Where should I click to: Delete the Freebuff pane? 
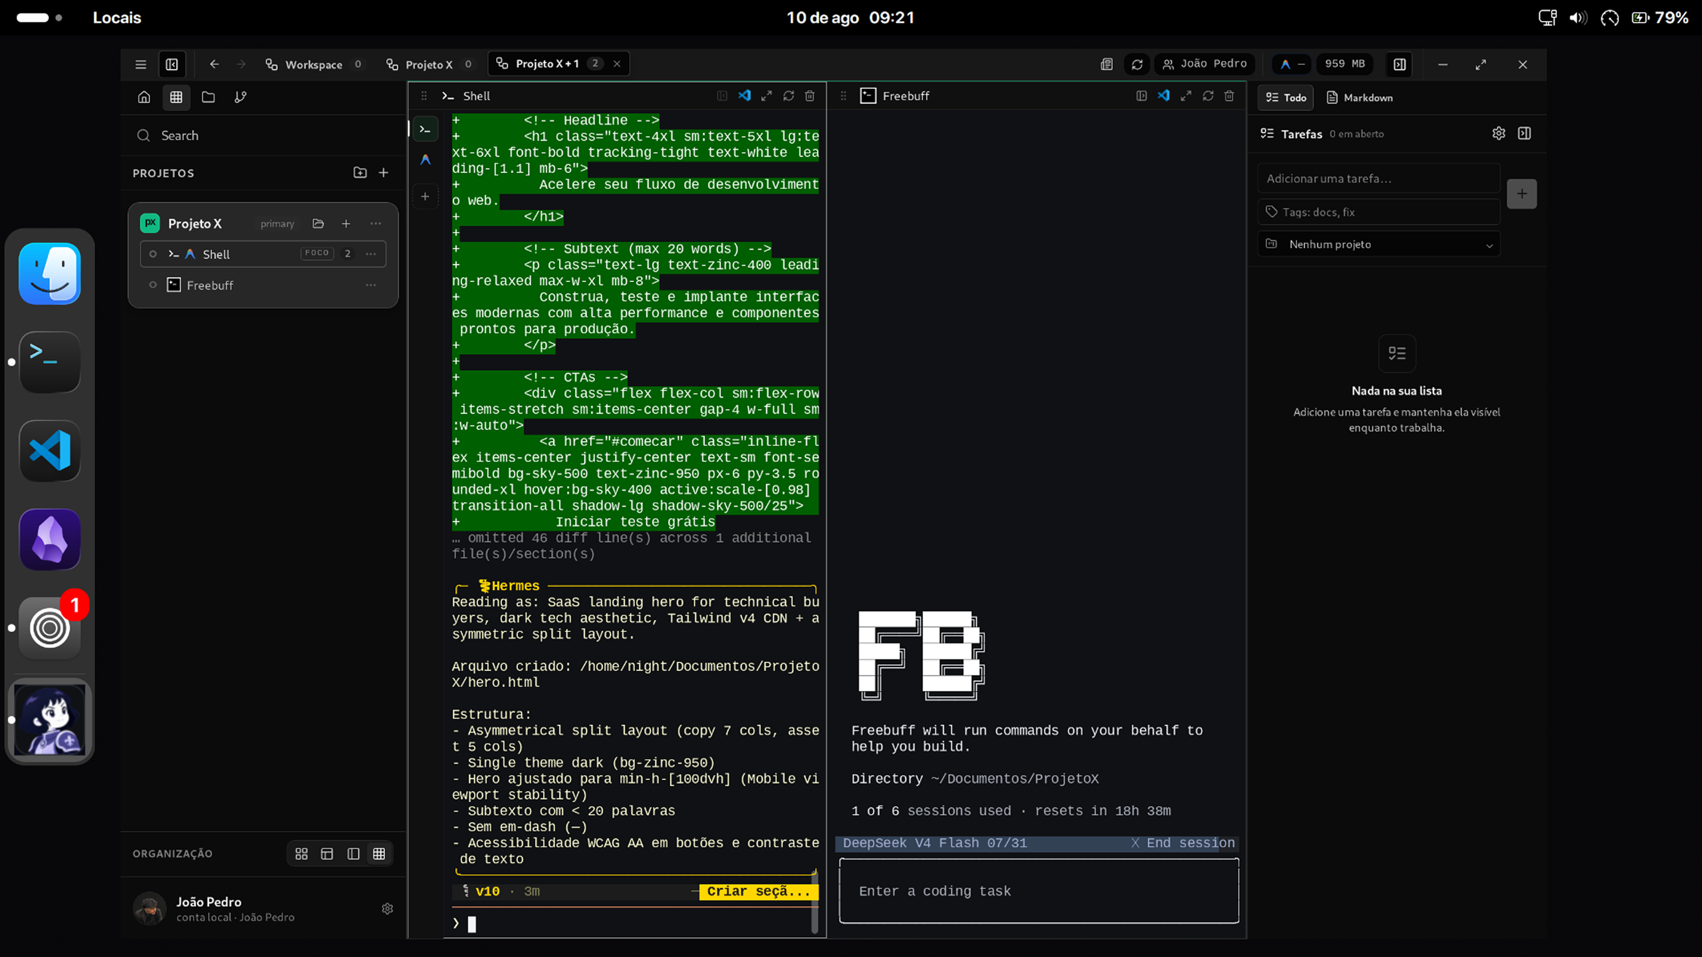tap(1230, 96)
